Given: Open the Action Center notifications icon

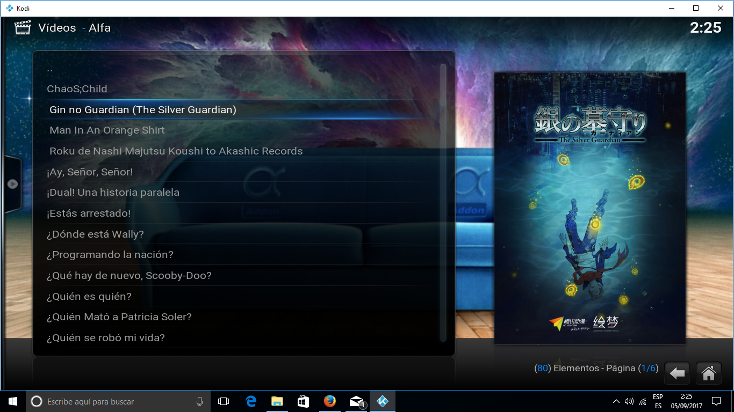Looking at the screenshot, I should click(x=716, y=401).
